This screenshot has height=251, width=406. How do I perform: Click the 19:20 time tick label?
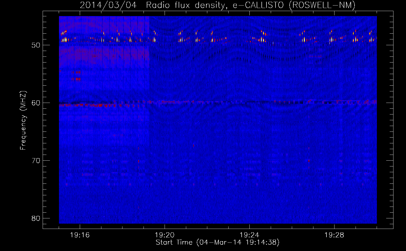point(165,235)
